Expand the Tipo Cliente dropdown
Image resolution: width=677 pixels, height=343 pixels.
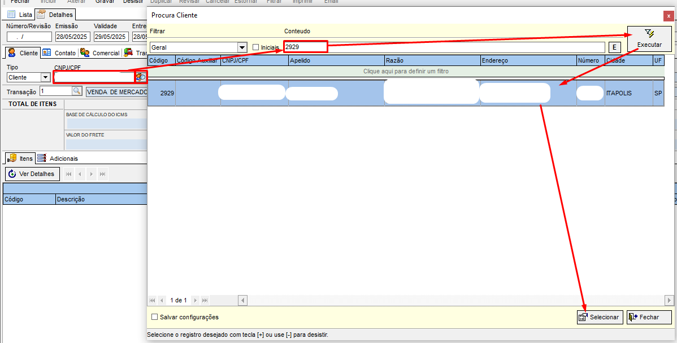tap(46, 77)
